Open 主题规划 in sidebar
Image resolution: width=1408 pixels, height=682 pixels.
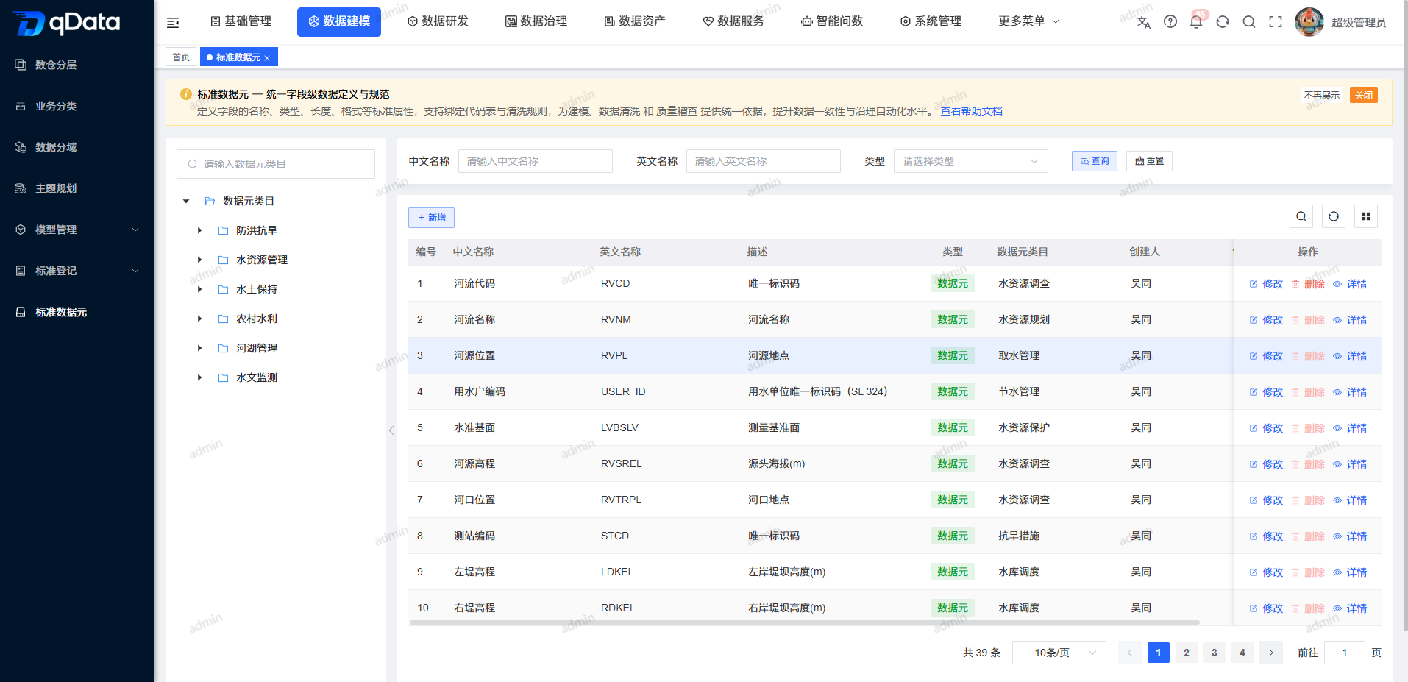(77, 188)
